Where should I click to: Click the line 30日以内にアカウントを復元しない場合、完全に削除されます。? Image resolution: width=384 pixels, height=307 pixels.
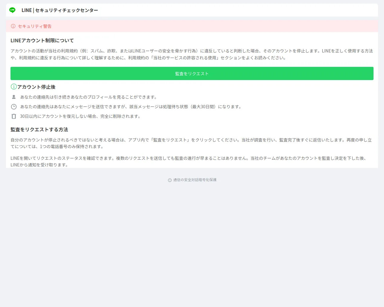tap(81, 116)
